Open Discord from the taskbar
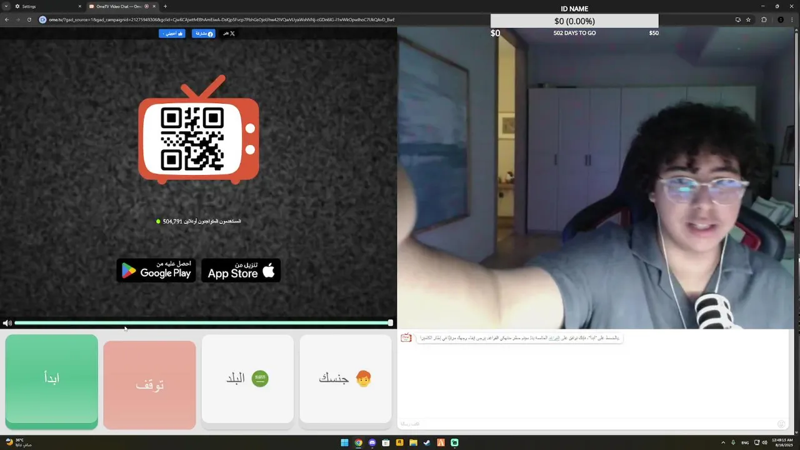 [372, 442]
